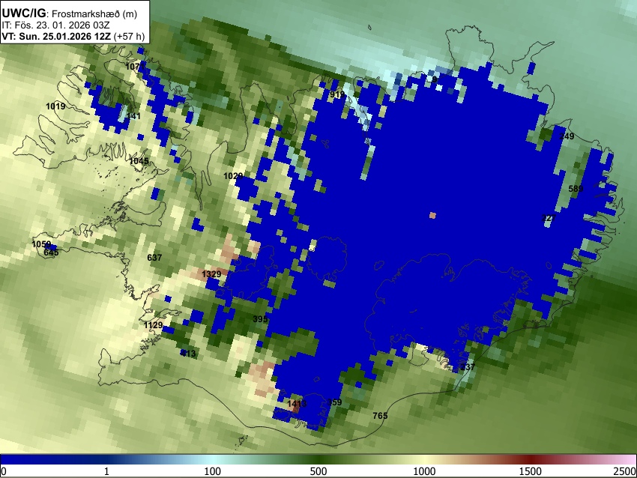Click the initial time "IT: Fös. 23. 01. 2026 03Z"

pyautogui.click(x=55, y=25)
